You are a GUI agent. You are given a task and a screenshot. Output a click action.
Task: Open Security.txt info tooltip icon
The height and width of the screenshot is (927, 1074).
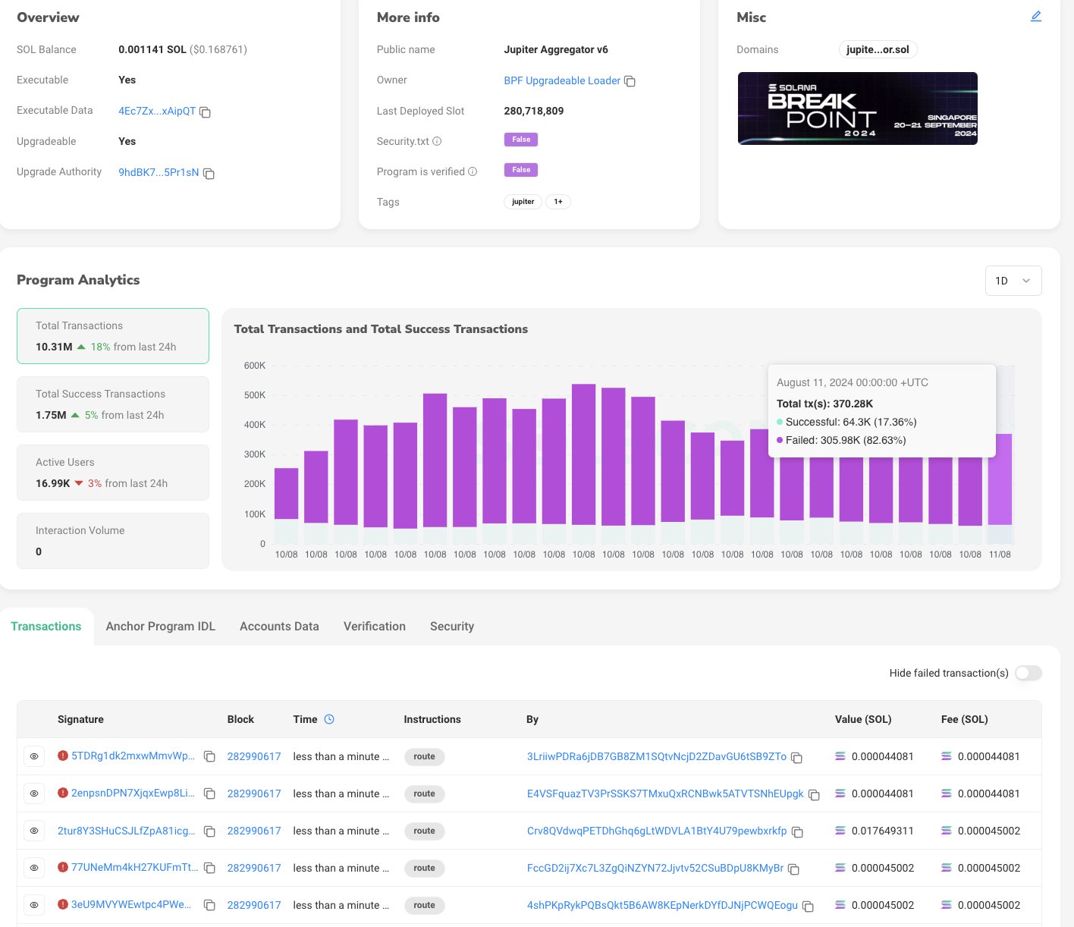click(x=437, y=141)
